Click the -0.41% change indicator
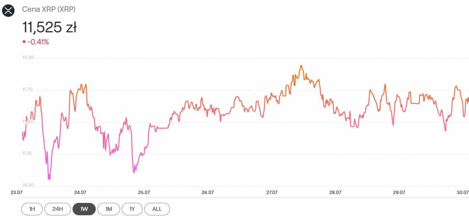 point(38,42)
